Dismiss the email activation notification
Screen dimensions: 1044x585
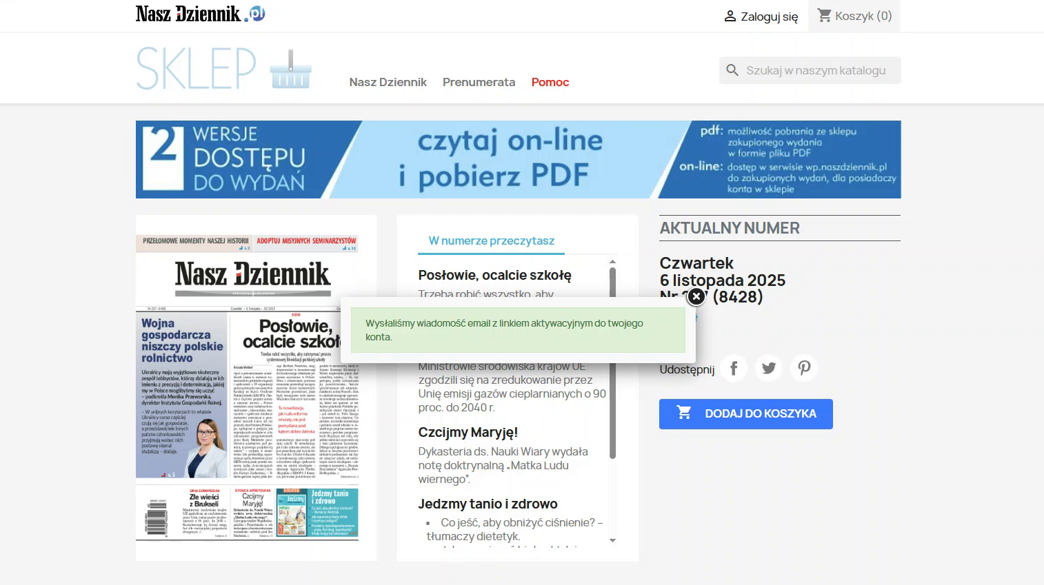tap(695, 296)
